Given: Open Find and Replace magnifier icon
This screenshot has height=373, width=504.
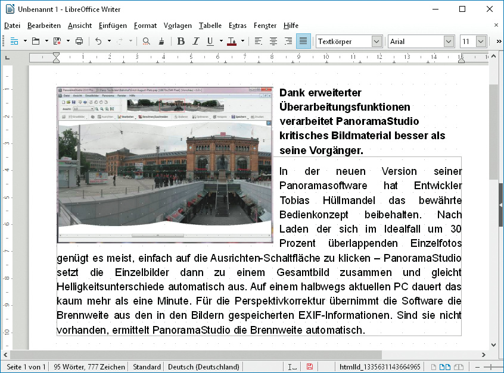Looking at the screenshot, I should [x=146, y=41].
